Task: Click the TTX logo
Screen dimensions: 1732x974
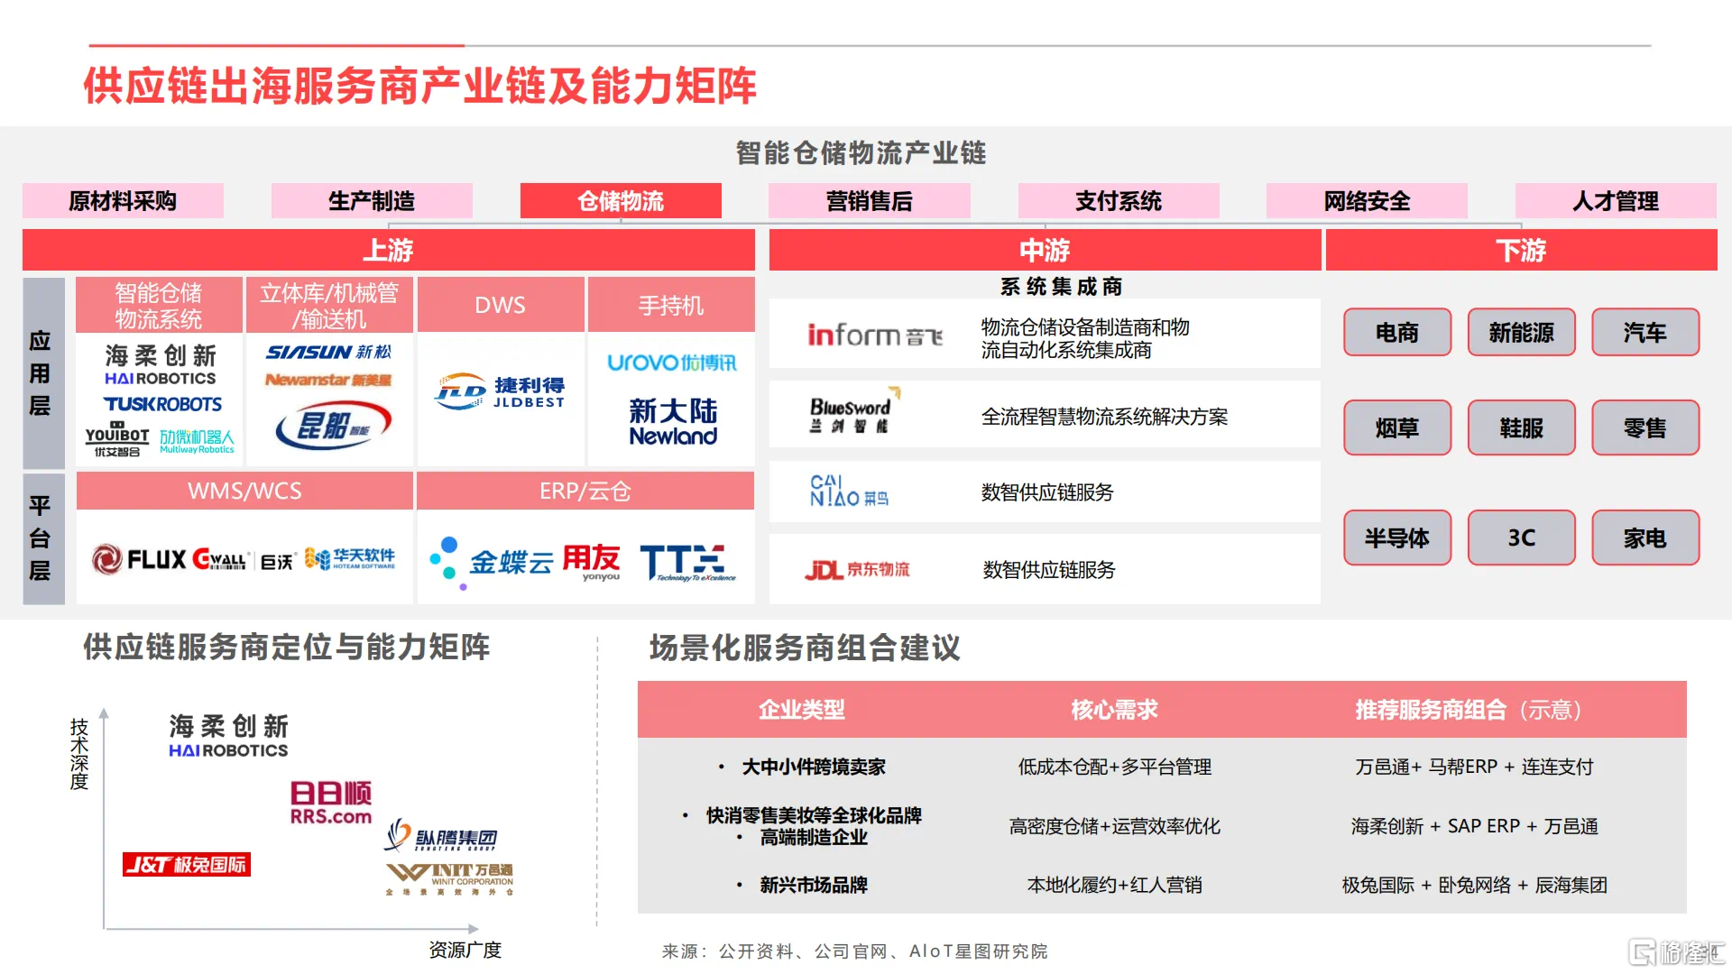Action: (687, 563)
